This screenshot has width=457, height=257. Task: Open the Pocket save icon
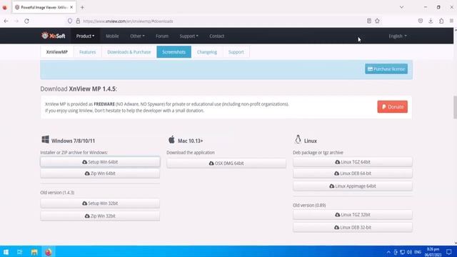[x=421, y=21]
